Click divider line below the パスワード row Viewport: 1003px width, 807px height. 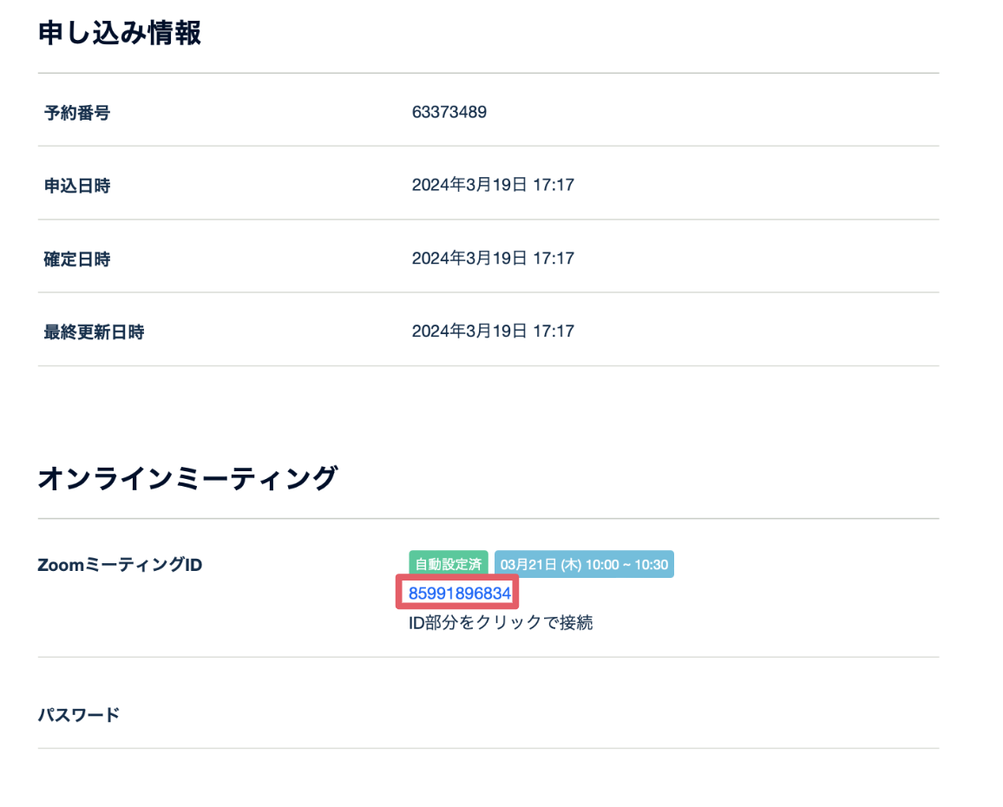click(488, 748)
